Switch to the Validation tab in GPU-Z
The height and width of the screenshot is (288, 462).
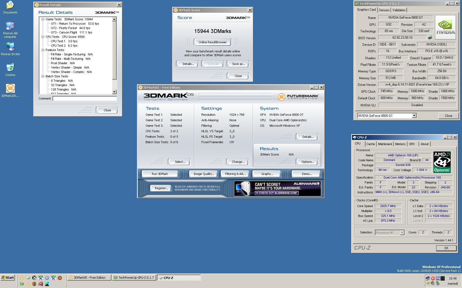click(399, 10)
